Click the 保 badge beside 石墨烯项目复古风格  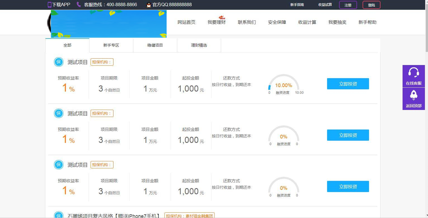pyautogui.click(x=58, y=215)
